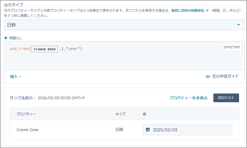This screenshot has height=148, width=247.
Task: Click the 出力タイプ heading
Action: (x=14, y=5)
